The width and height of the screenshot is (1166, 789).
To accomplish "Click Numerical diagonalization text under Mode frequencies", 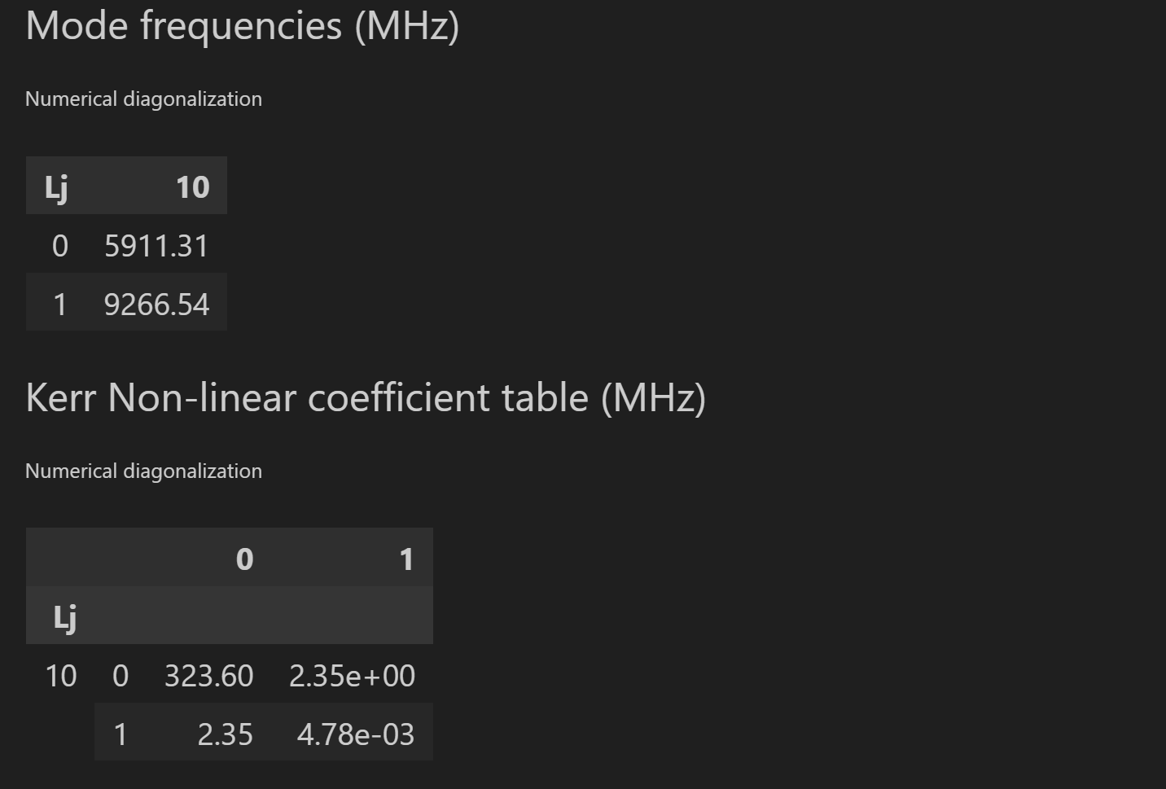I will [x=143, y=99].
